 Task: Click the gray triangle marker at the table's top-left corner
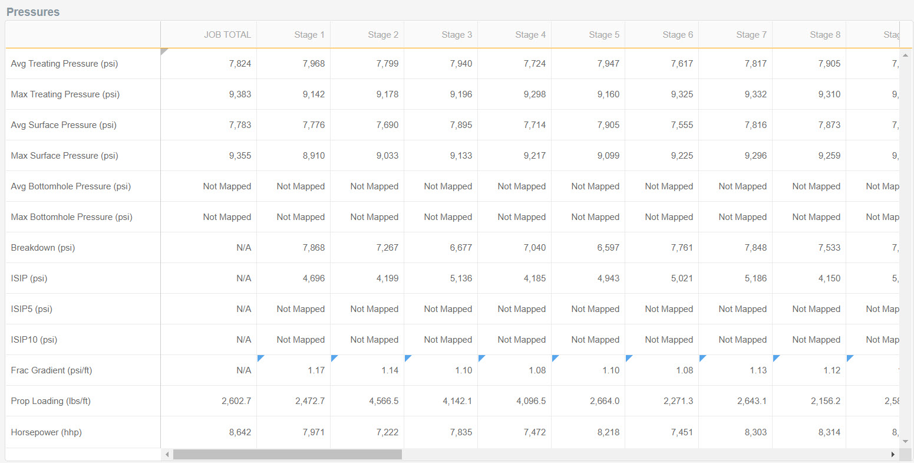point(163,51)
